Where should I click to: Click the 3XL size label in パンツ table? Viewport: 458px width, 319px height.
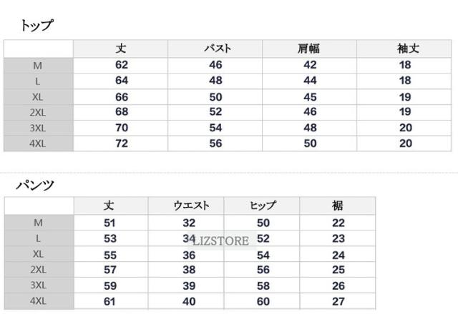[x=38, y=285]
